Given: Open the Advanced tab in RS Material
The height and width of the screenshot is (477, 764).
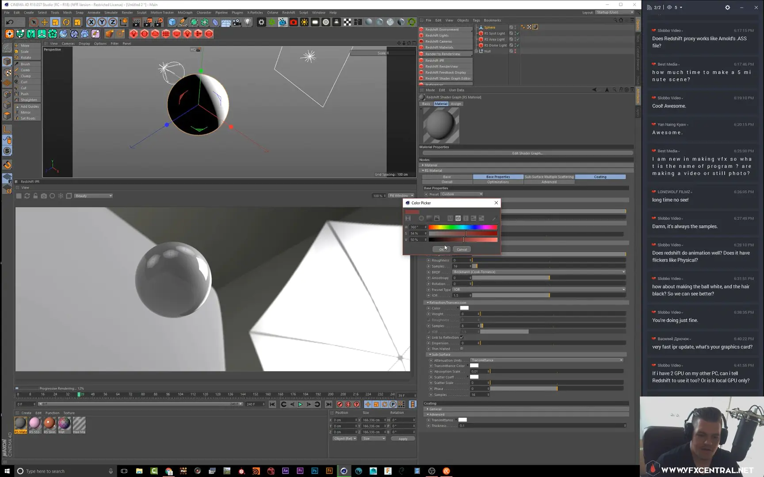Looking at the screenshot, I should pos(549,182).
